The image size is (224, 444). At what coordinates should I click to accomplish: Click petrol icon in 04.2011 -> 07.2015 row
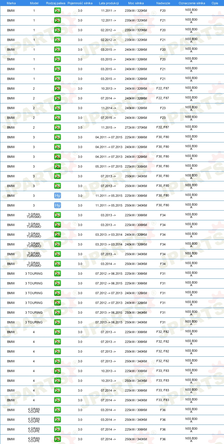(x=57, y=137)
